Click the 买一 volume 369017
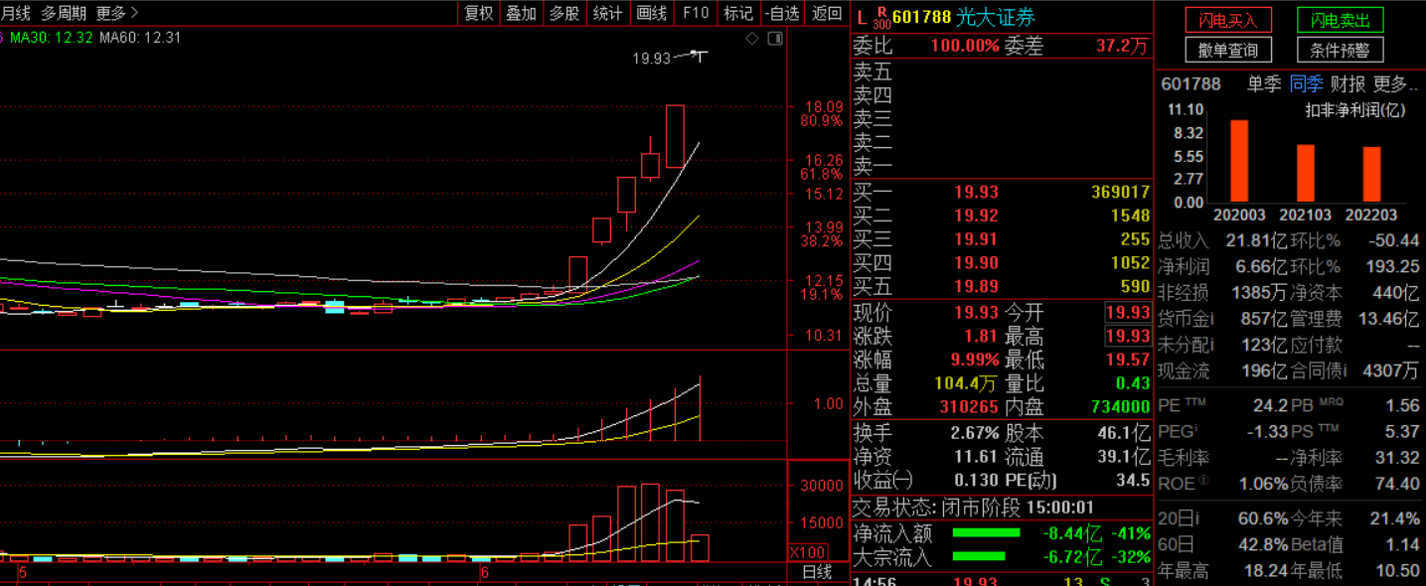The height and width of the screenshot is (586, 1426). [x=1120, y=192]
